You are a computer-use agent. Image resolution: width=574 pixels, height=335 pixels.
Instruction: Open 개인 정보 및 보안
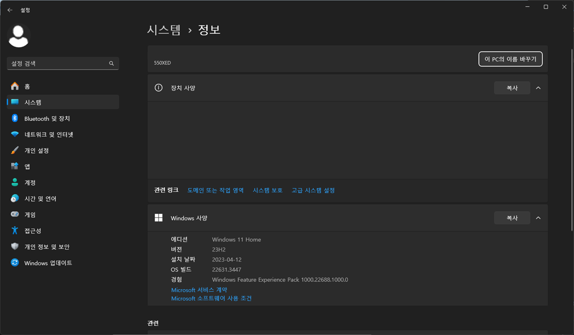coord(63,247)
